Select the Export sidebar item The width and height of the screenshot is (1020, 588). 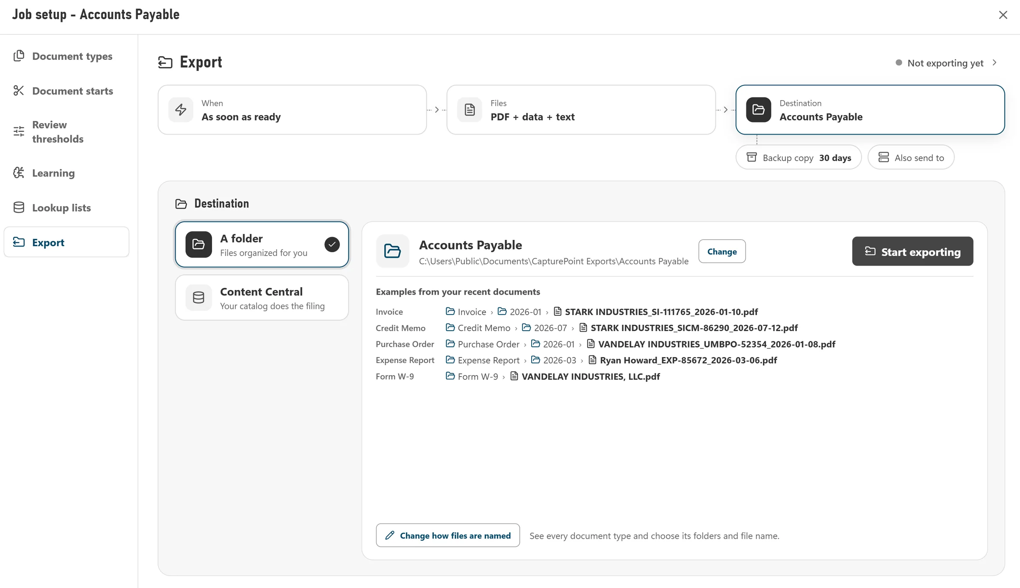[66, 242]
